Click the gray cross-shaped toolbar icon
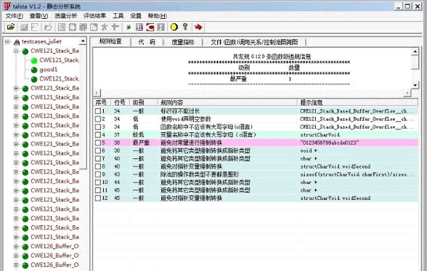Screen dimensions: 427x271 115,27
